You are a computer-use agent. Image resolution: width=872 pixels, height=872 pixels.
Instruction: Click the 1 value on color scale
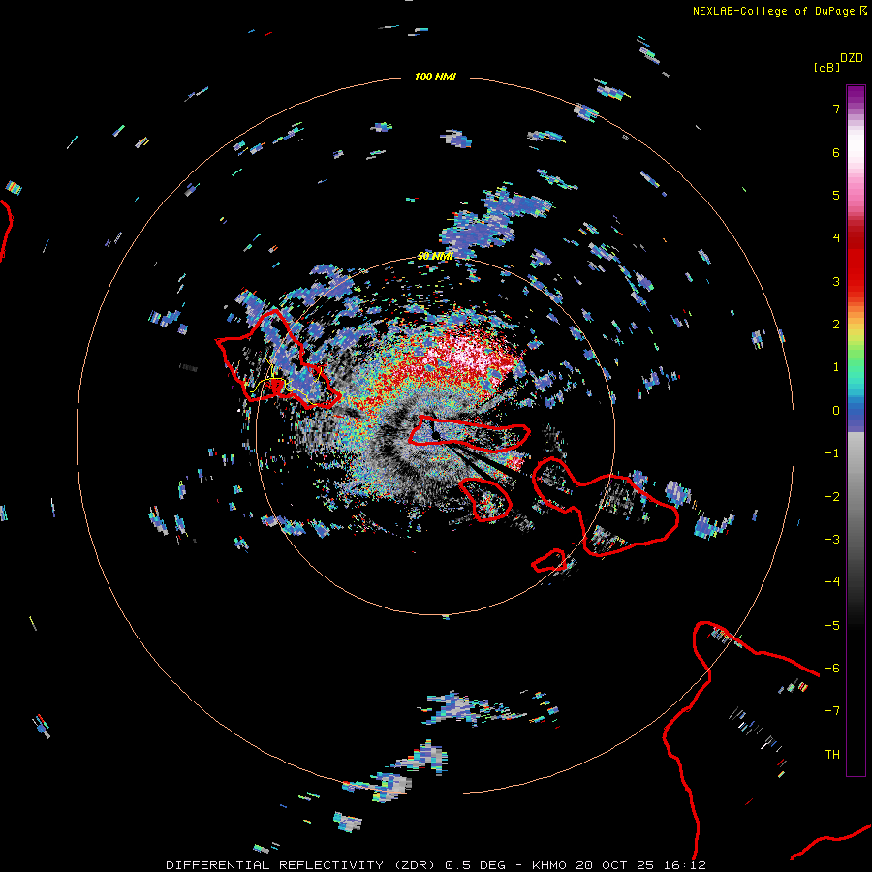click(x=836, y=367)
